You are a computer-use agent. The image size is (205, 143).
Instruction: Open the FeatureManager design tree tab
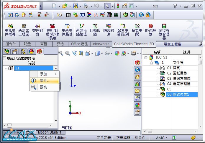point(6,51)
